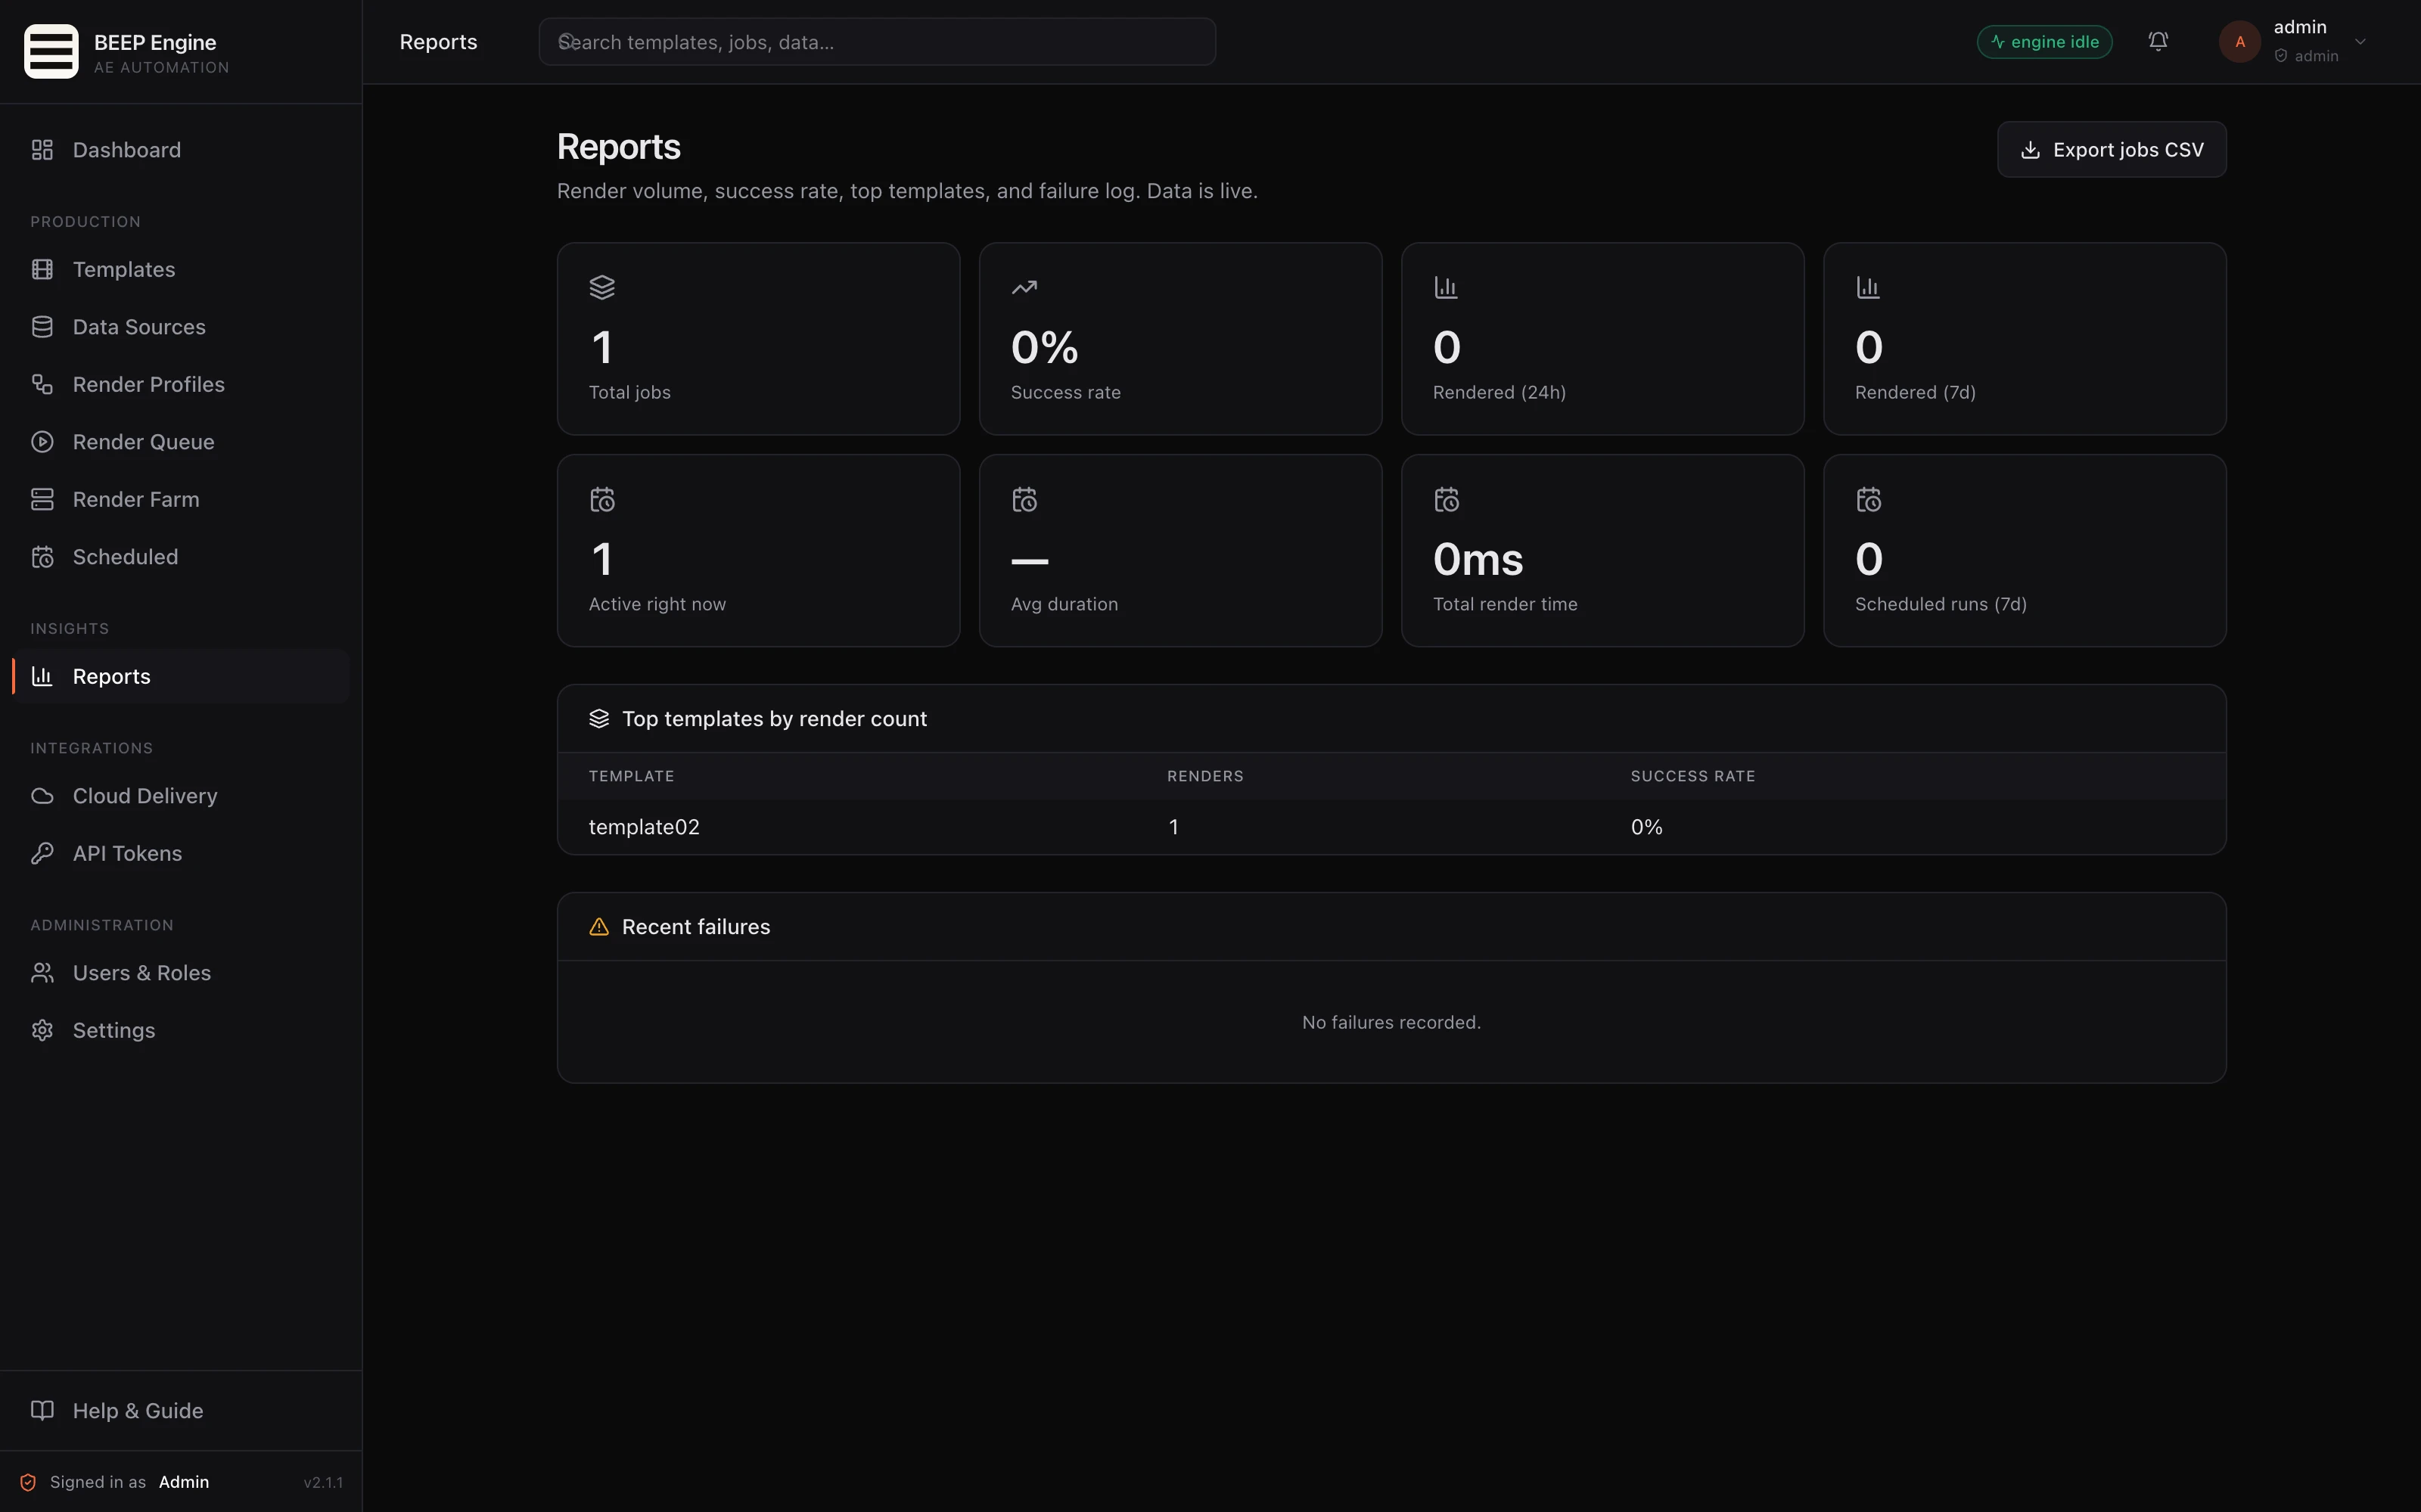The height and width of the screenshot is (1512, 2421).
Task: Click the BEEP Engine logo icon
Action: click(51, 52)
